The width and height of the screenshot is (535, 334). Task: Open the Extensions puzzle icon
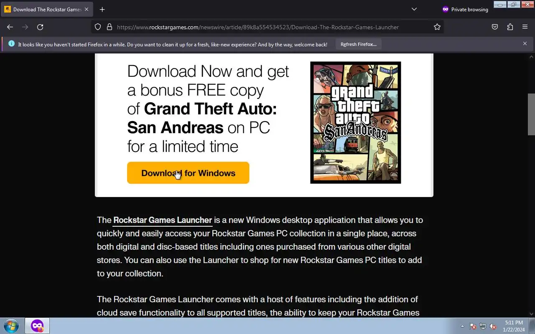pyautogui.click(x=510, y=27)
